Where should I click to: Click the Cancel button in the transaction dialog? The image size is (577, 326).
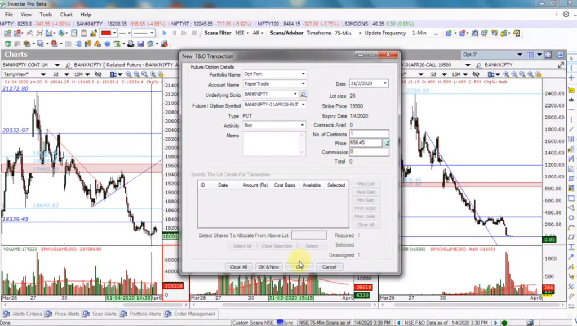[x=329, y=267]
